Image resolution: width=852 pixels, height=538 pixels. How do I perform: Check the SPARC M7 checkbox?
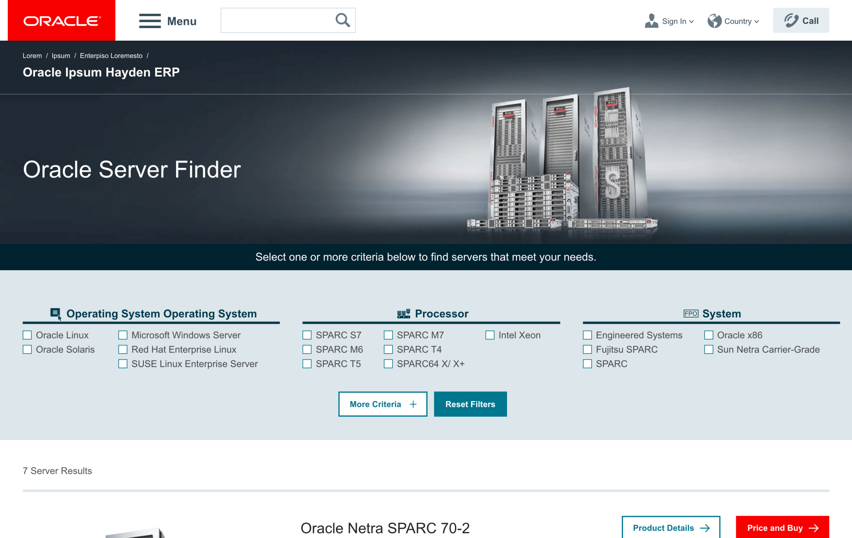(388, 335)
